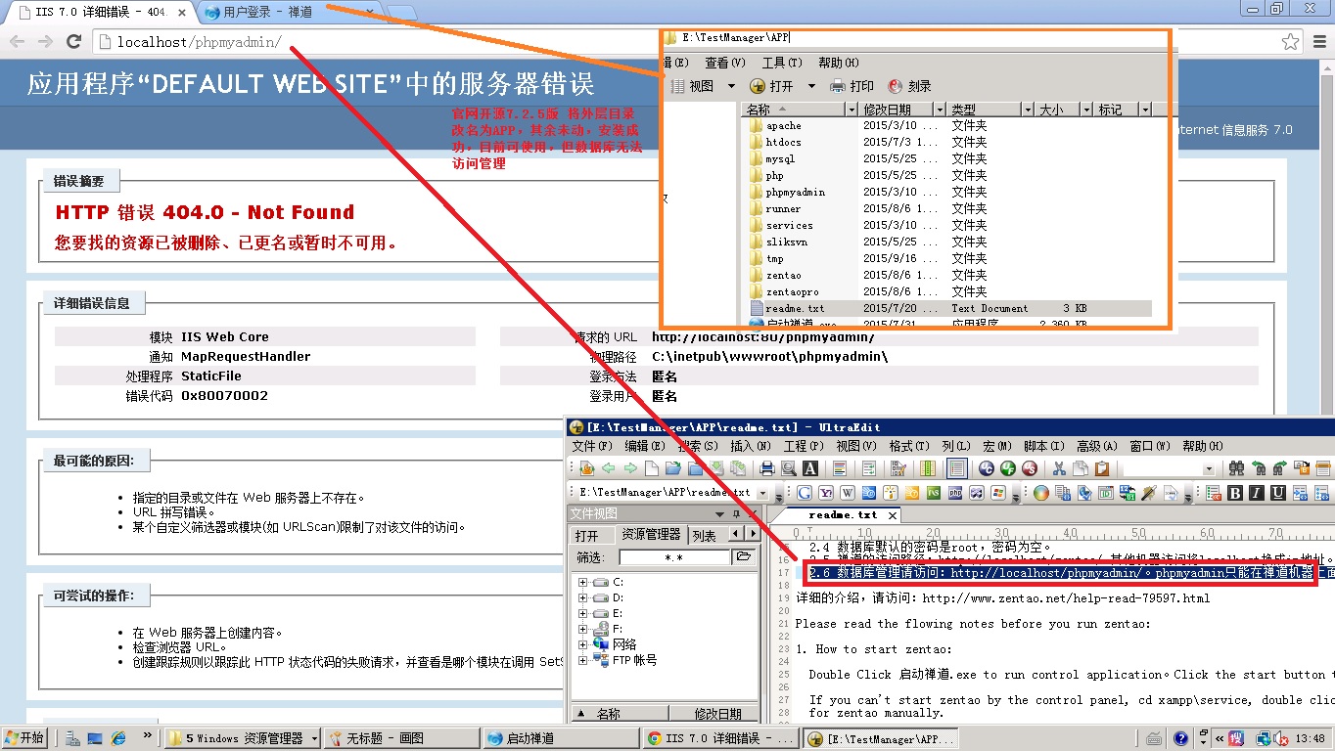Open the Chrome menu icon
Image resolution: width=1335 pixels, height=751 pixels.
click(1317, 41)
